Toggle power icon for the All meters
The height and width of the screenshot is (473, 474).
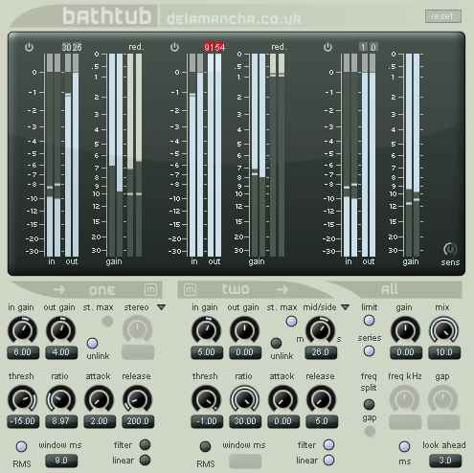pos(327,47)
